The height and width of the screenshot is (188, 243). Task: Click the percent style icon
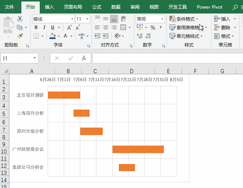coord(153,27)
